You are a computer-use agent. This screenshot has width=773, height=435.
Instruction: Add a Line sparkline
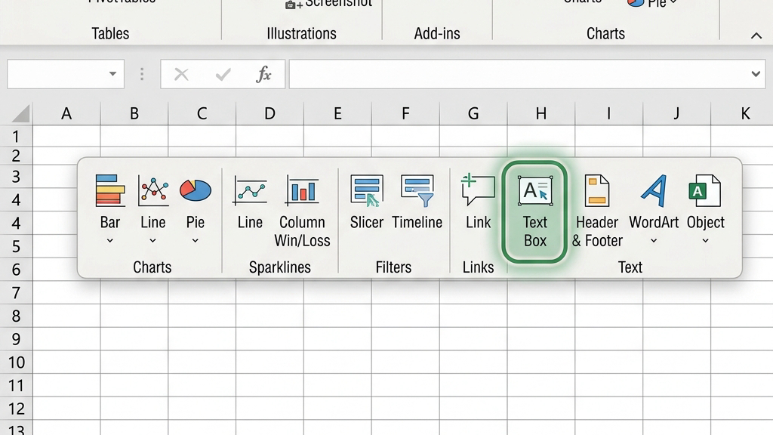point(250,191)
